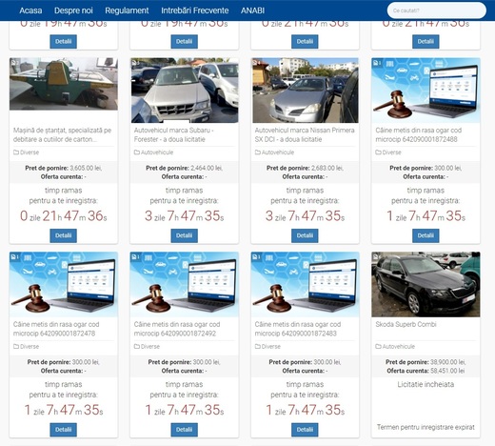Open the Acasa menu item

(x=30, y=10)
